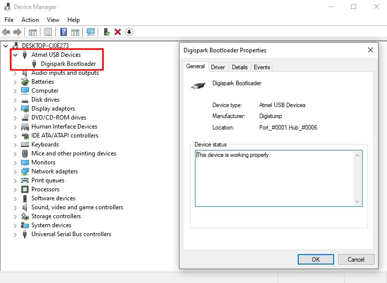This screenshot has width=387, height=283.
Task: Click the System devices category icon
Action: 24,225
